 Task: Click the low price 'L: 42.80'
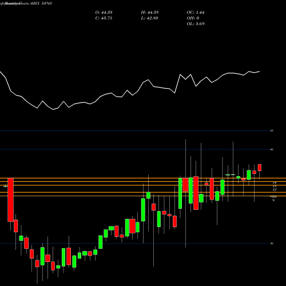click(149, 18)
